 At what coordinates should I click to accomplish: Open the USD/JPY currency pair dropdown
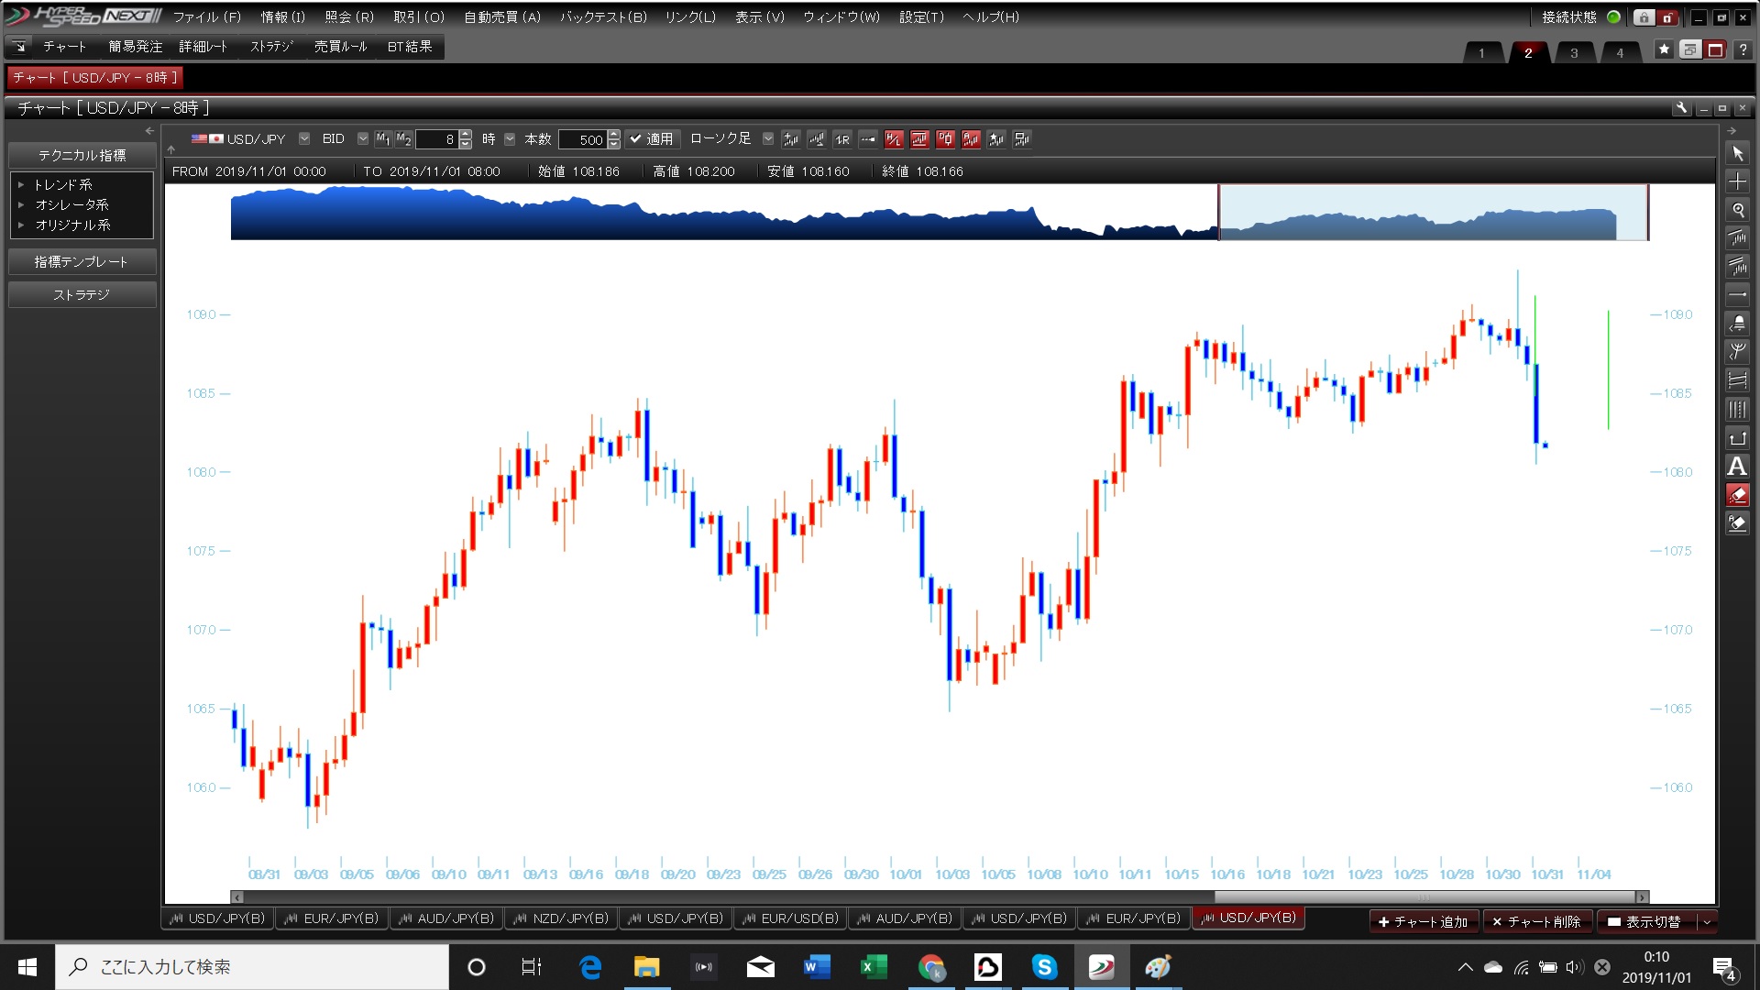click(304, 139)
